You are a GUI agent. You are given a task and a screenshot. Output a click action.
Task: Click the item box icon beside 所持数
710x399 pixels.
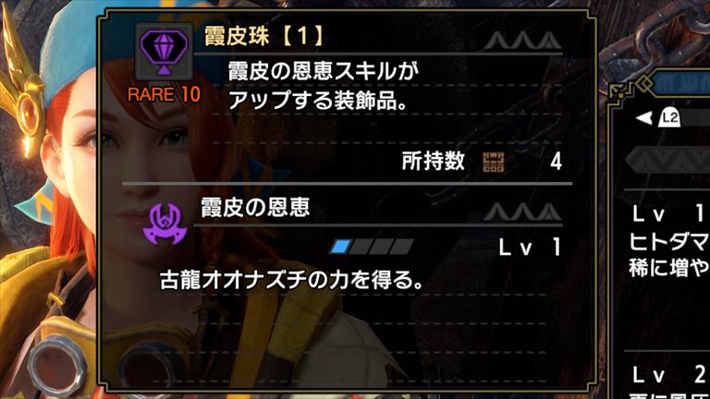pyautogui.click(x=493, y=163)
